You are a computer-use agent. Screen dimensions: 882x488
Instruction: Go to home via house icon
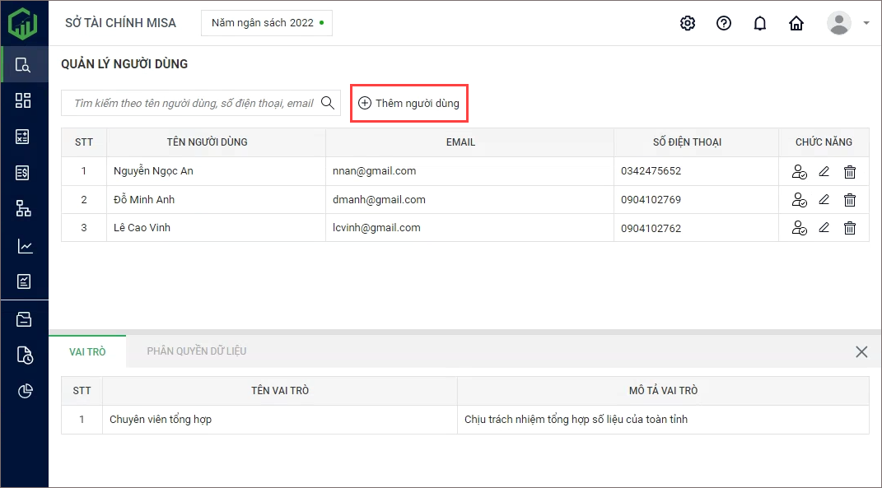tap(796, 23)
